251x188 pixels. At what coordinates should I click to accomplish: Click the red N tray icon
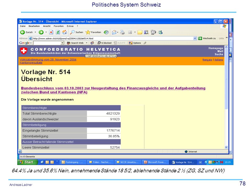click(x=222, y=162)
